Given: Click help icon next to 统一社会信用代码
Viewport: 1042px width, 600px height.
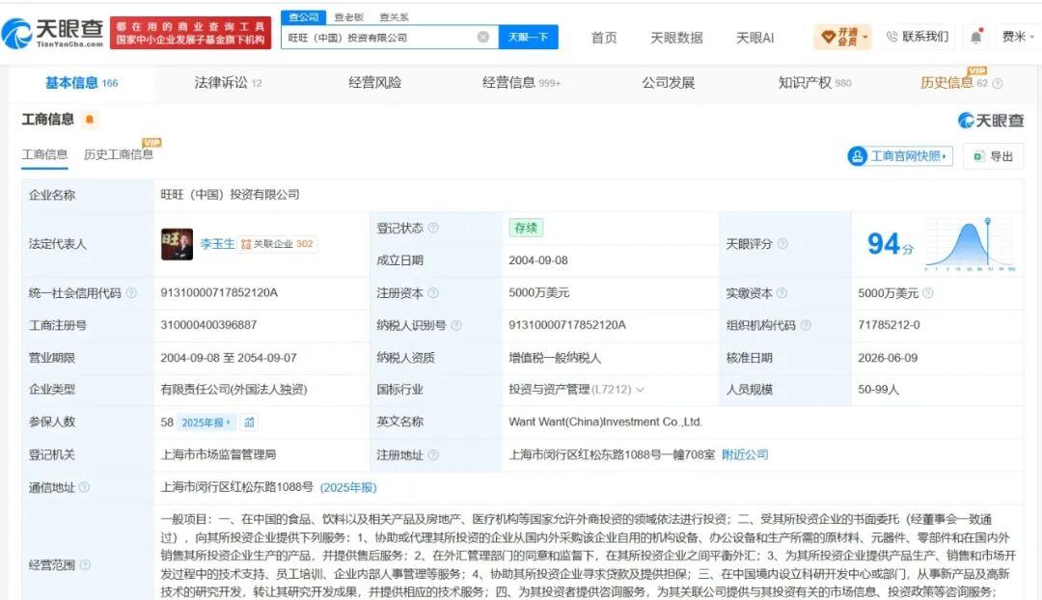Looking at the screenshot, I should (131, 293).
